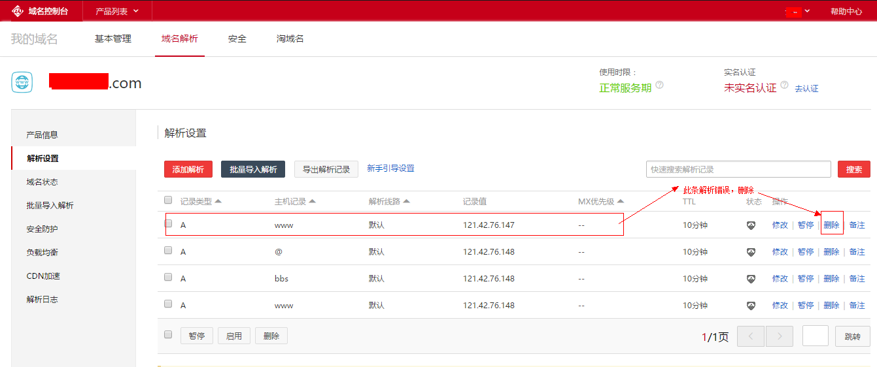
Task: Toggle the select-all checkbox in table header
Action: [168, 200]
